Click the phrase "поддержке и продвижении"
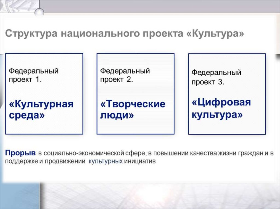The width and height of the screenshot is (280, 209). point(45,162)
